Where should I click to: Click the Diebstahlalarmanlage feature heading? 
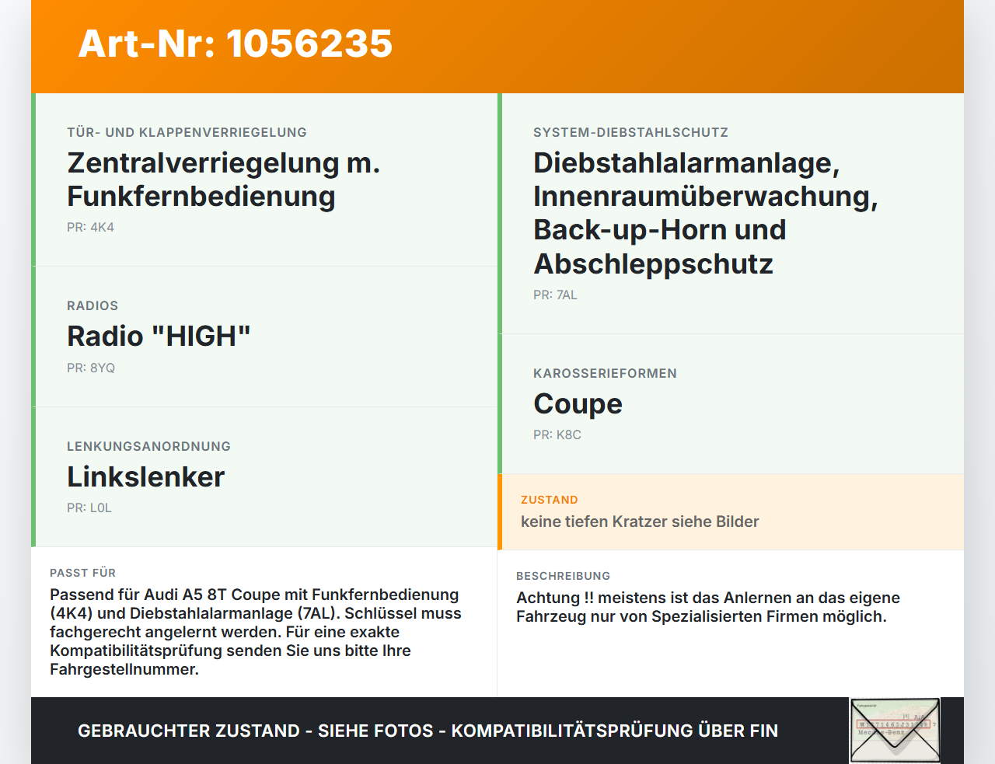pos(706,213)
